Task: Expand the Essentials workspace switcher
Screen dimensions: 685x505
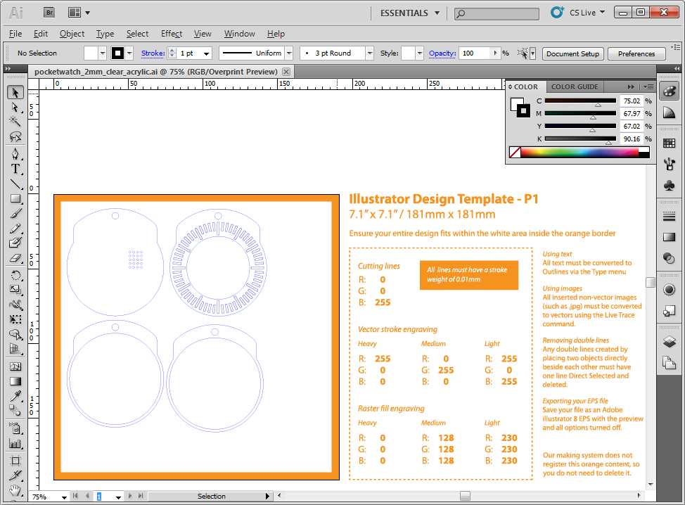Action: (409, 13)
